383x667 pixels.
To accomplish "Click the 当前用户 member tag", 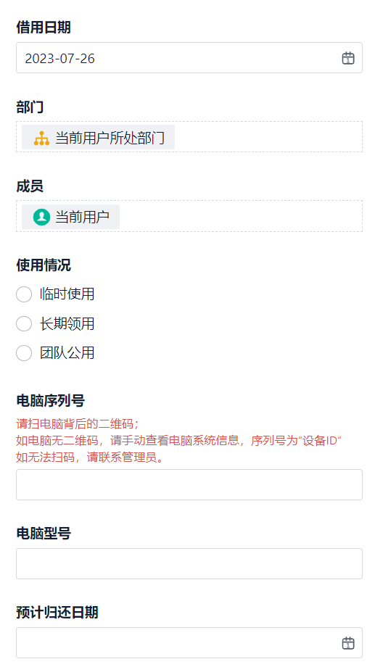I will (x=70, y=217).
